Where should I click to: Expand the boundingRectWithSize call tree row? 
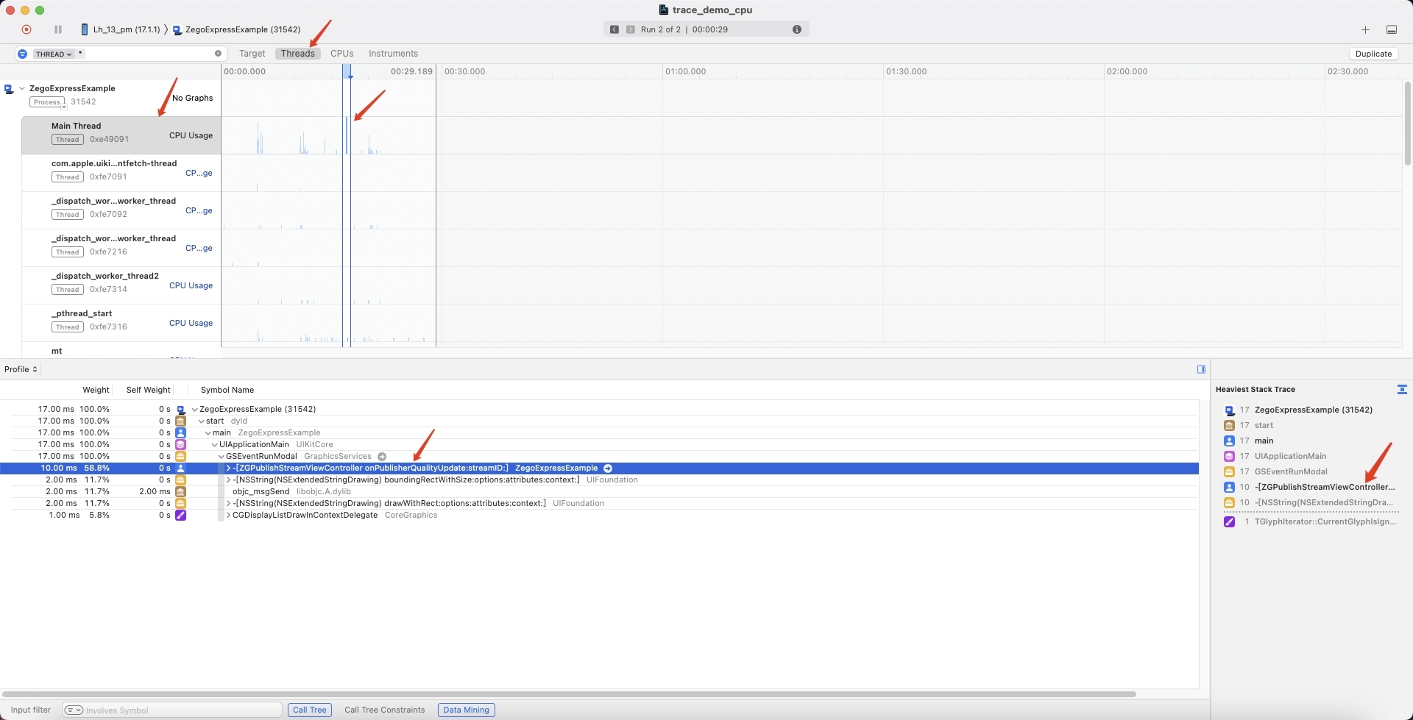point(227,480)
